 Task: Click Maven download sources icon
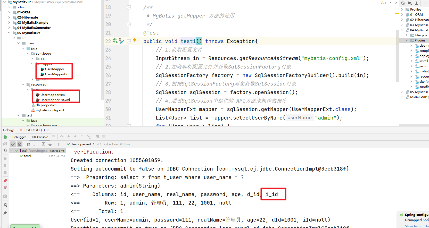[x=417, y=3]
